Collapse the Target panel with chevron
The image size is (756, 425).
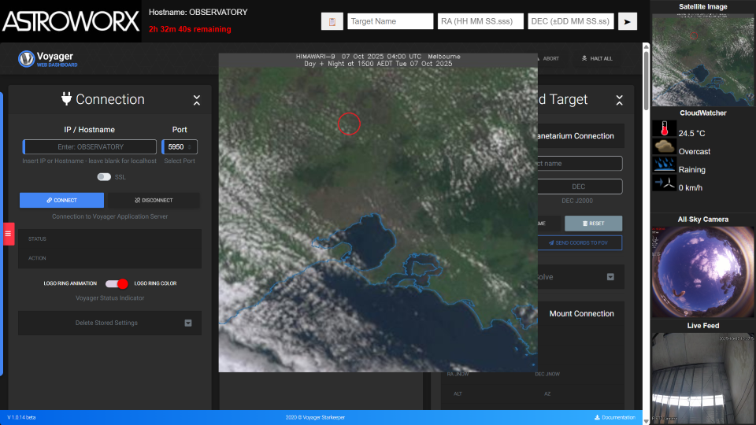620,100
